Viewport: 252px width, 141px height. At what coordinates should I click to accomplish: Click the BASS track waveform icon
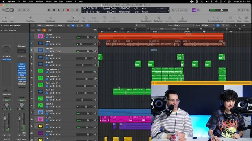(40, 43)
